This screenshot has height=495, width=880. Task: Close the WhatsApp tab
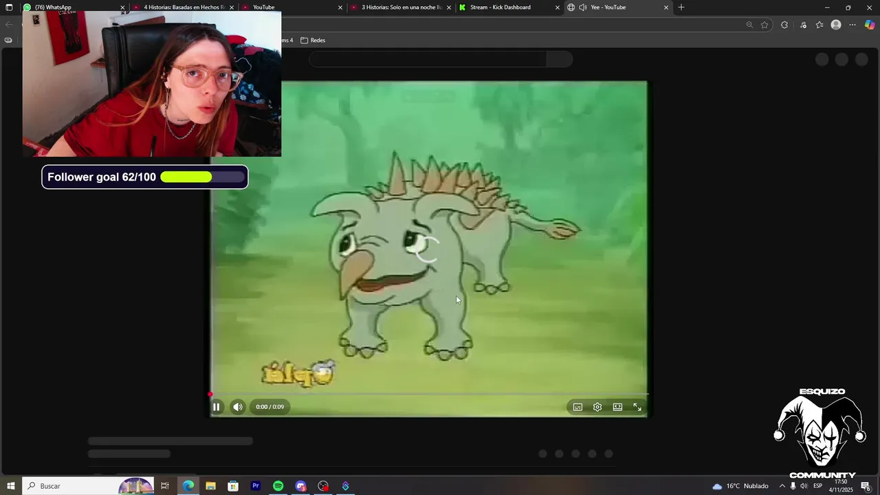(122, 8)
